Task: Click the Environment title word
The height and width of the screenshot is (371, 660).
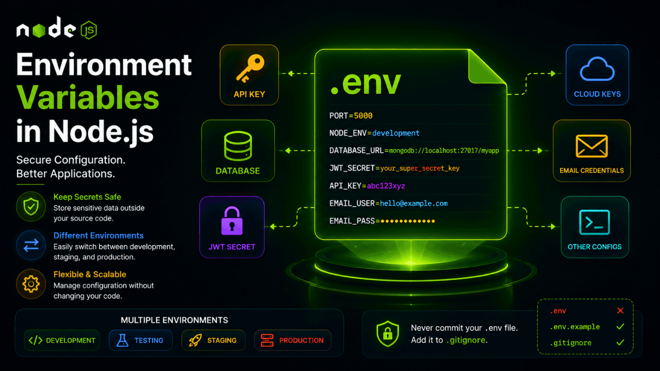Action: tap(104, 64)
